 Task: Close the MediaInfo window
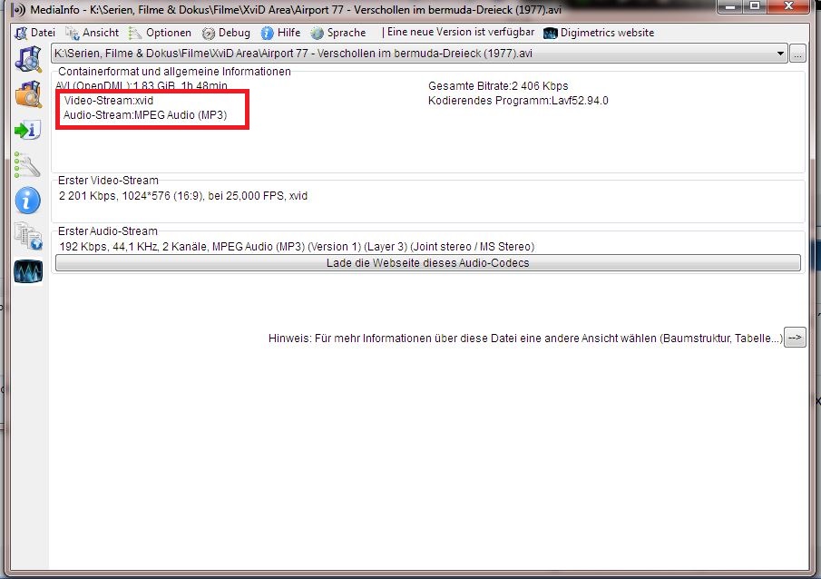point(788,7)
